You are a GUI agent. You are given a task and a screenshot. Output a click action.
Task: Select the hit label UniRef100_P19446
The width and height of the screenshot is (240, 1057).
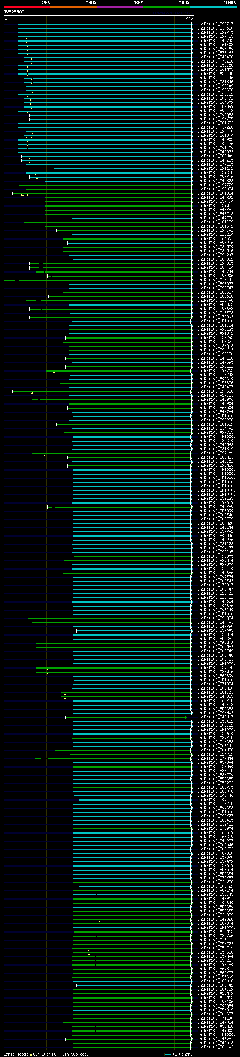tap(215, 78)
